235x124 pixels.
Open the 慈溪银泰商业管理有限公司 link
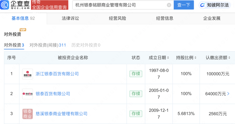pos(62,114)
